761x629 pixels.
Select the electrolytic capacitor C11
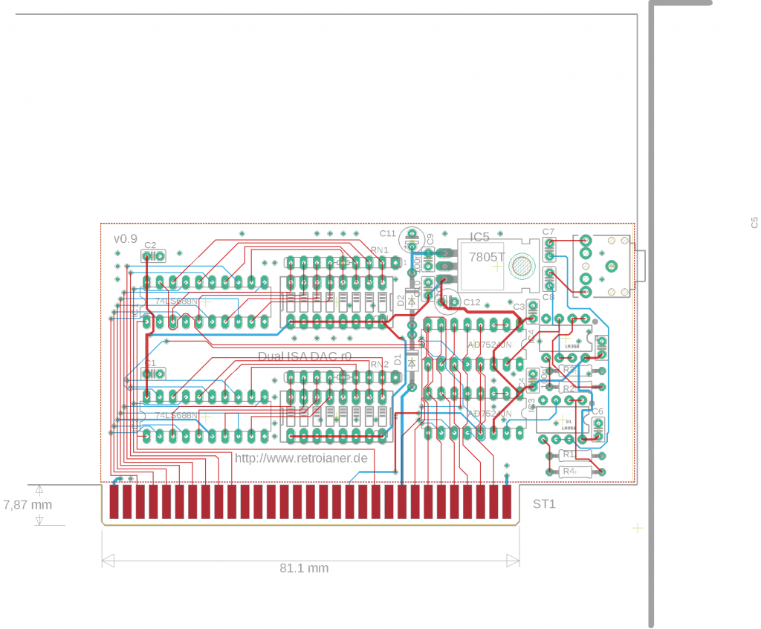[411, 239]
